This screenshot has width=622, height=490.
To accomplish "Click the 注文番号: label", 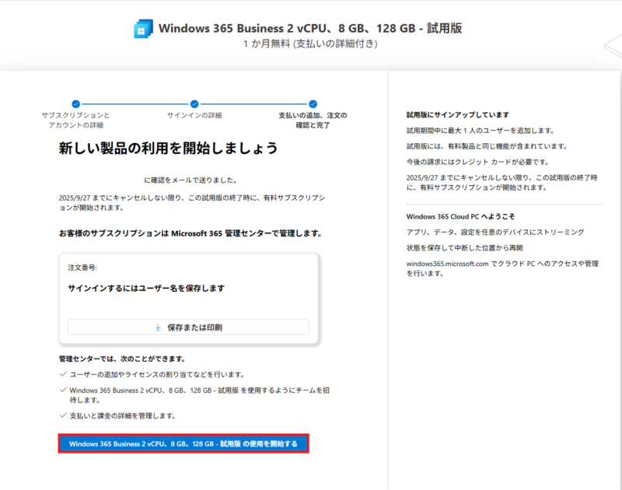I will click(82, 268).
